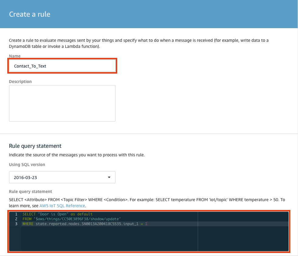Focus the empty Description text box
The width and height of the screenshot is (298, 256).
coord(62,103)
